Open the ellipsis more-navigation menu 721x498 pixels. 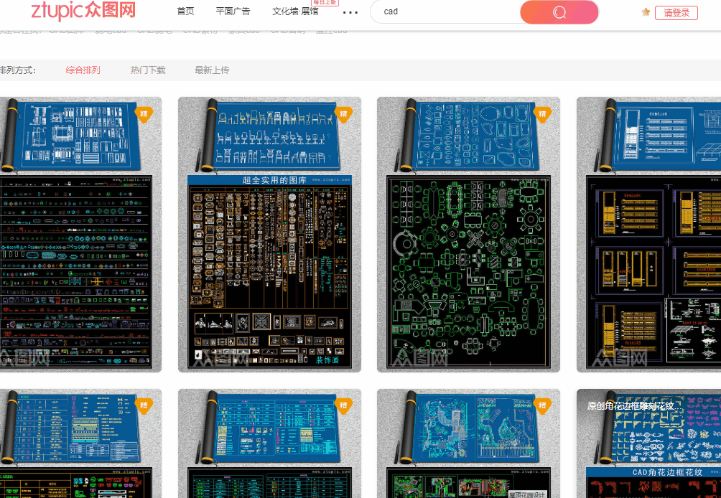350,14
